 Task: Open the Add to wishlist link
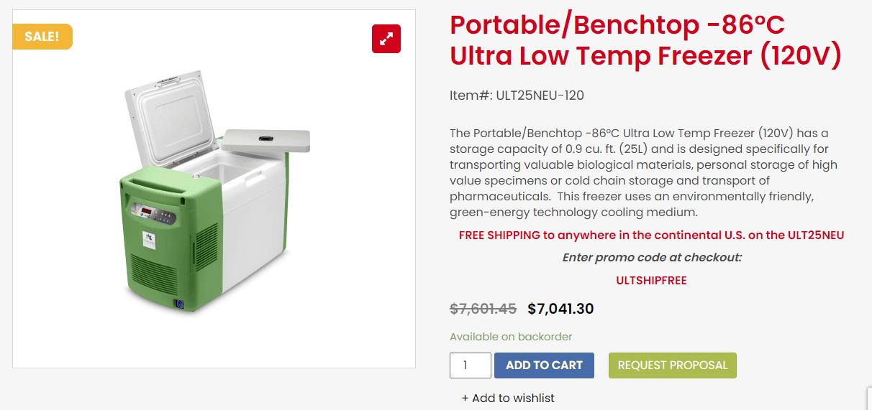(513, 398)
